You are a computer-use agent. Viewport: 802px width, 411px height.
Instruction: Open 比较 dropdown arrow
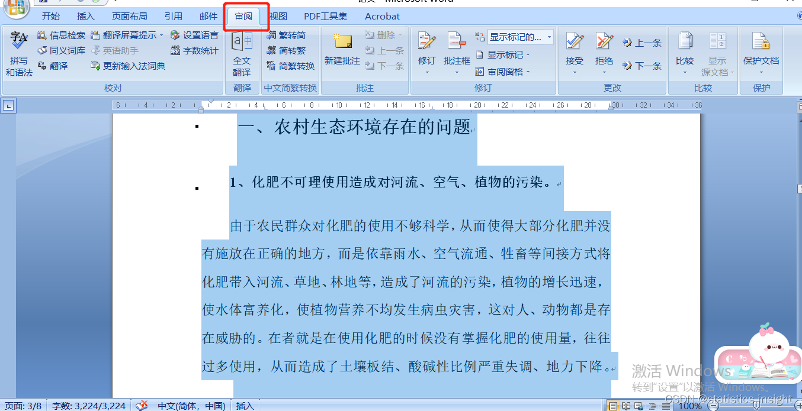point(685,73)
